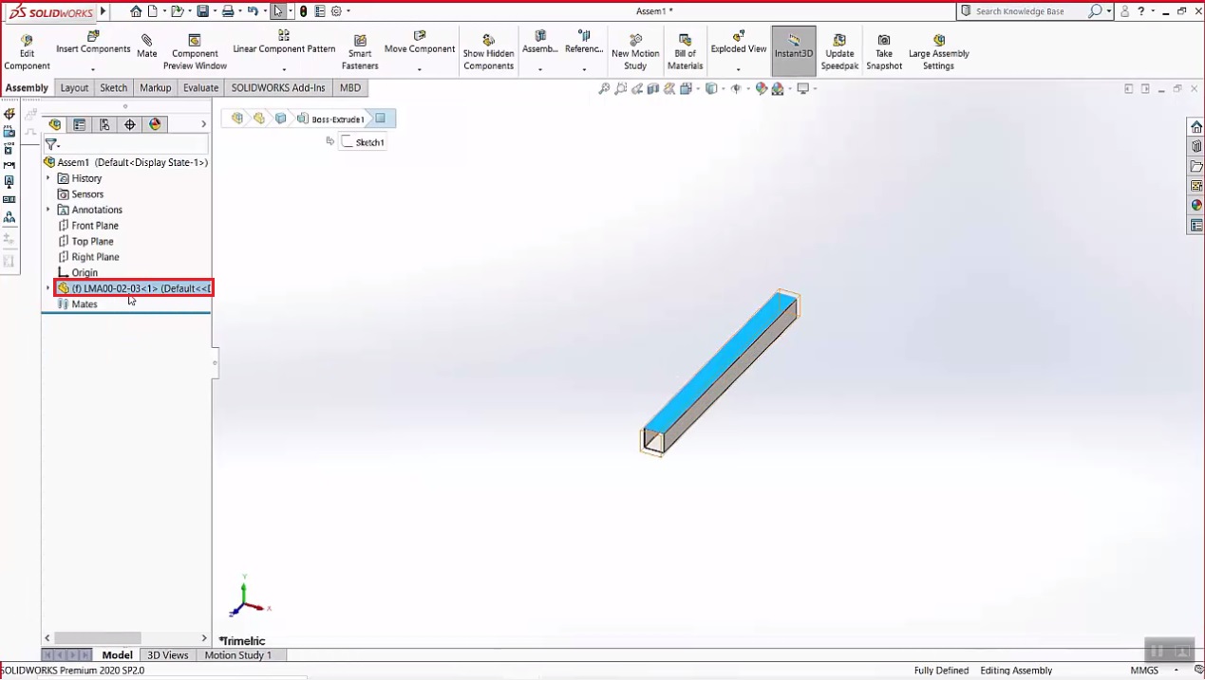Click the Home icon in the task pane
The width and height of the screenshot is (1205, 680).
[x=1196, y=126]
